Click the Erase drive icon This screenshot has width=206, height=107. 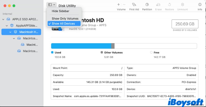(158, 5)
